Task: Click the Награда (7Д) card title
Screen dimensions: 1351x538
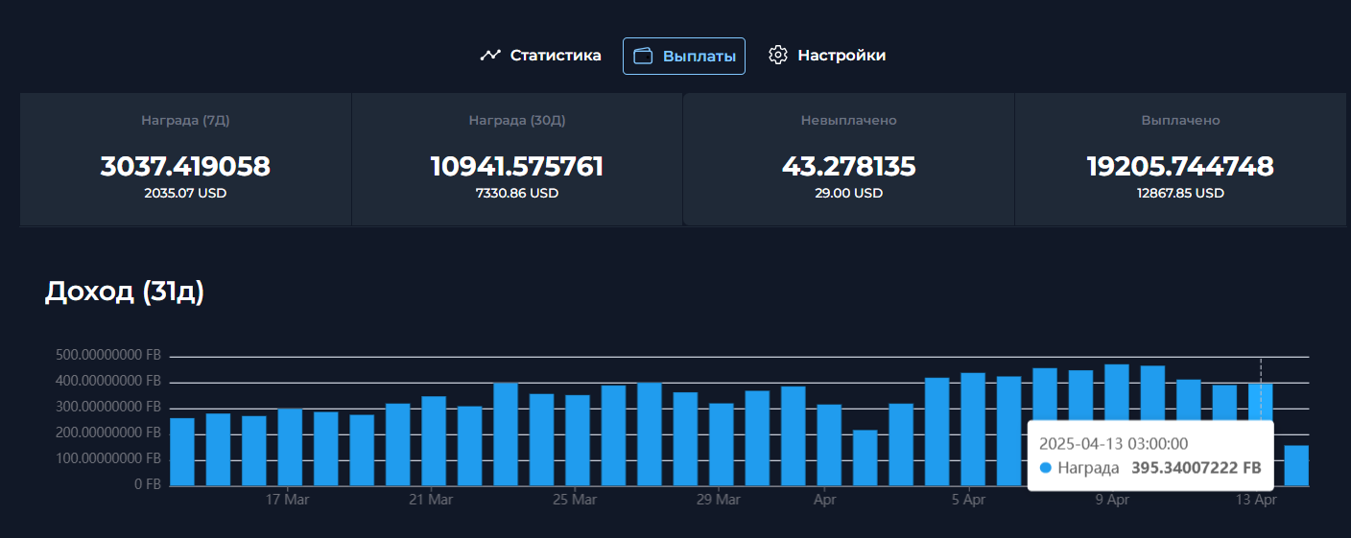Action: 185,121
